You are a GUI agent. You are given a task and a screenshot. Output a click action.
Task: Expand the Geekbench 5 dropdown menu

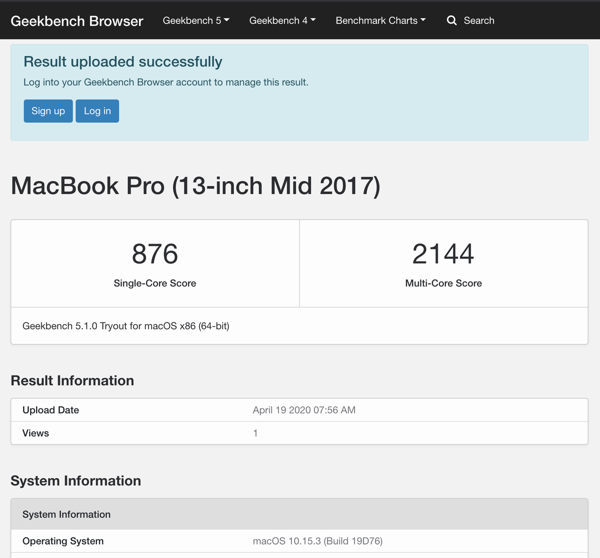point(196,20)
